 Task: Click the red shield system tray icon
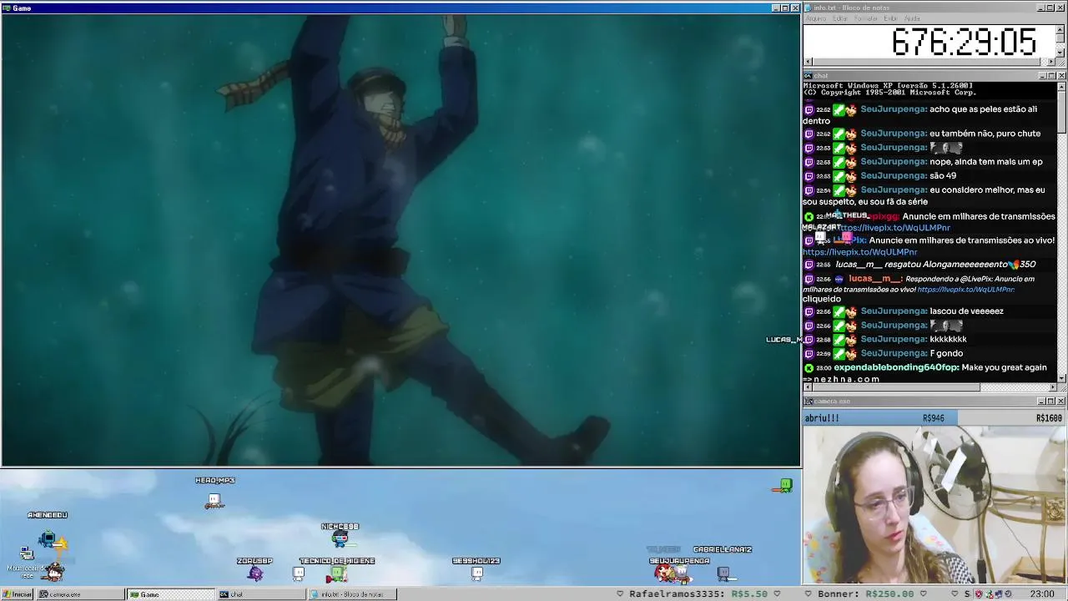pyautogui.click(x=979, y=594)
